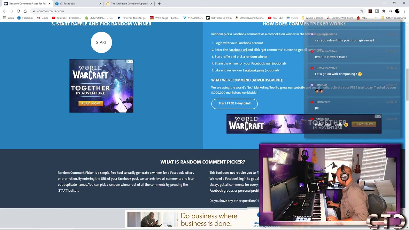The width and height of the screenshot is (409, 230).
Task: Close the Warcraft banner ad with X
Action: coord(380,116)
